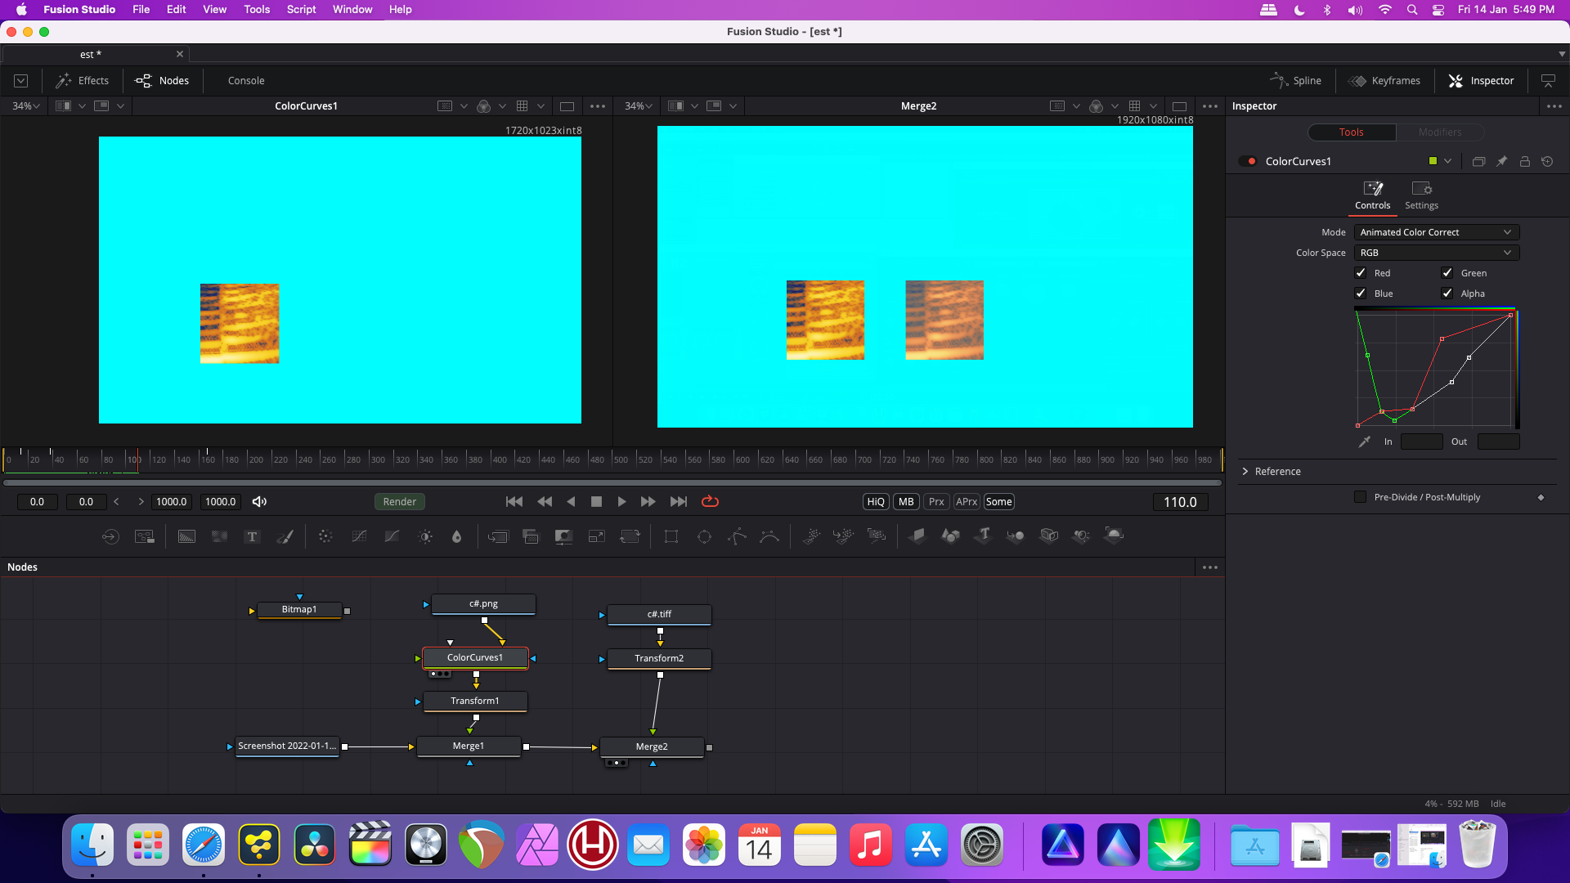The width and height of the screenshot is (1570, 883).
Task: Switch to Settings tab of ColorCurves1
Action: 1421,196
